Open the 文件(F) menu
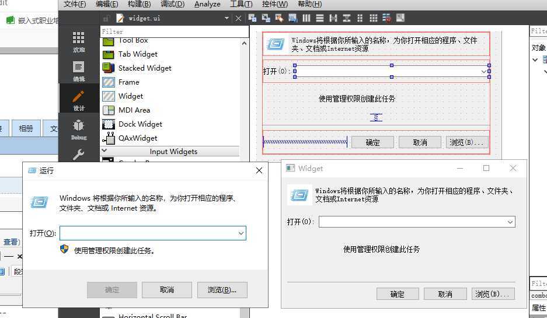 (75, 4)
